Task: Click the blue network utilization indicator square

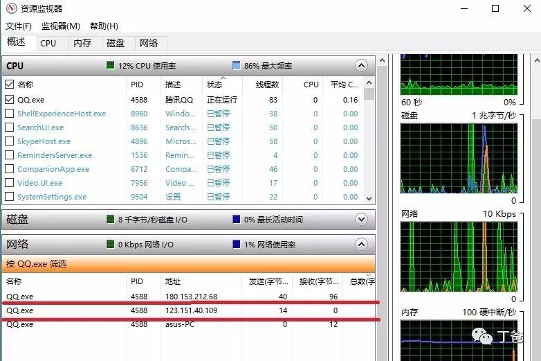Action: [x=236, y=245]
